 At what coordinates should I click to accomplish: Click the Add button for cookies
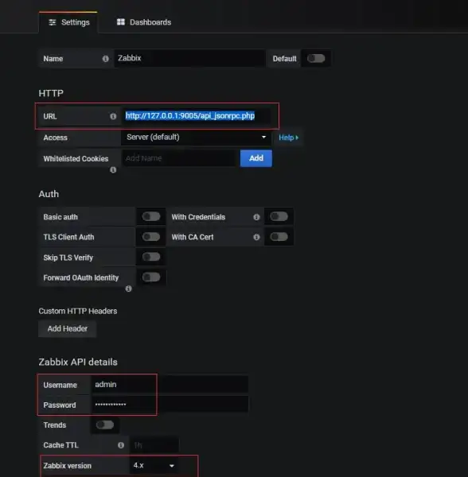point(256,158)
